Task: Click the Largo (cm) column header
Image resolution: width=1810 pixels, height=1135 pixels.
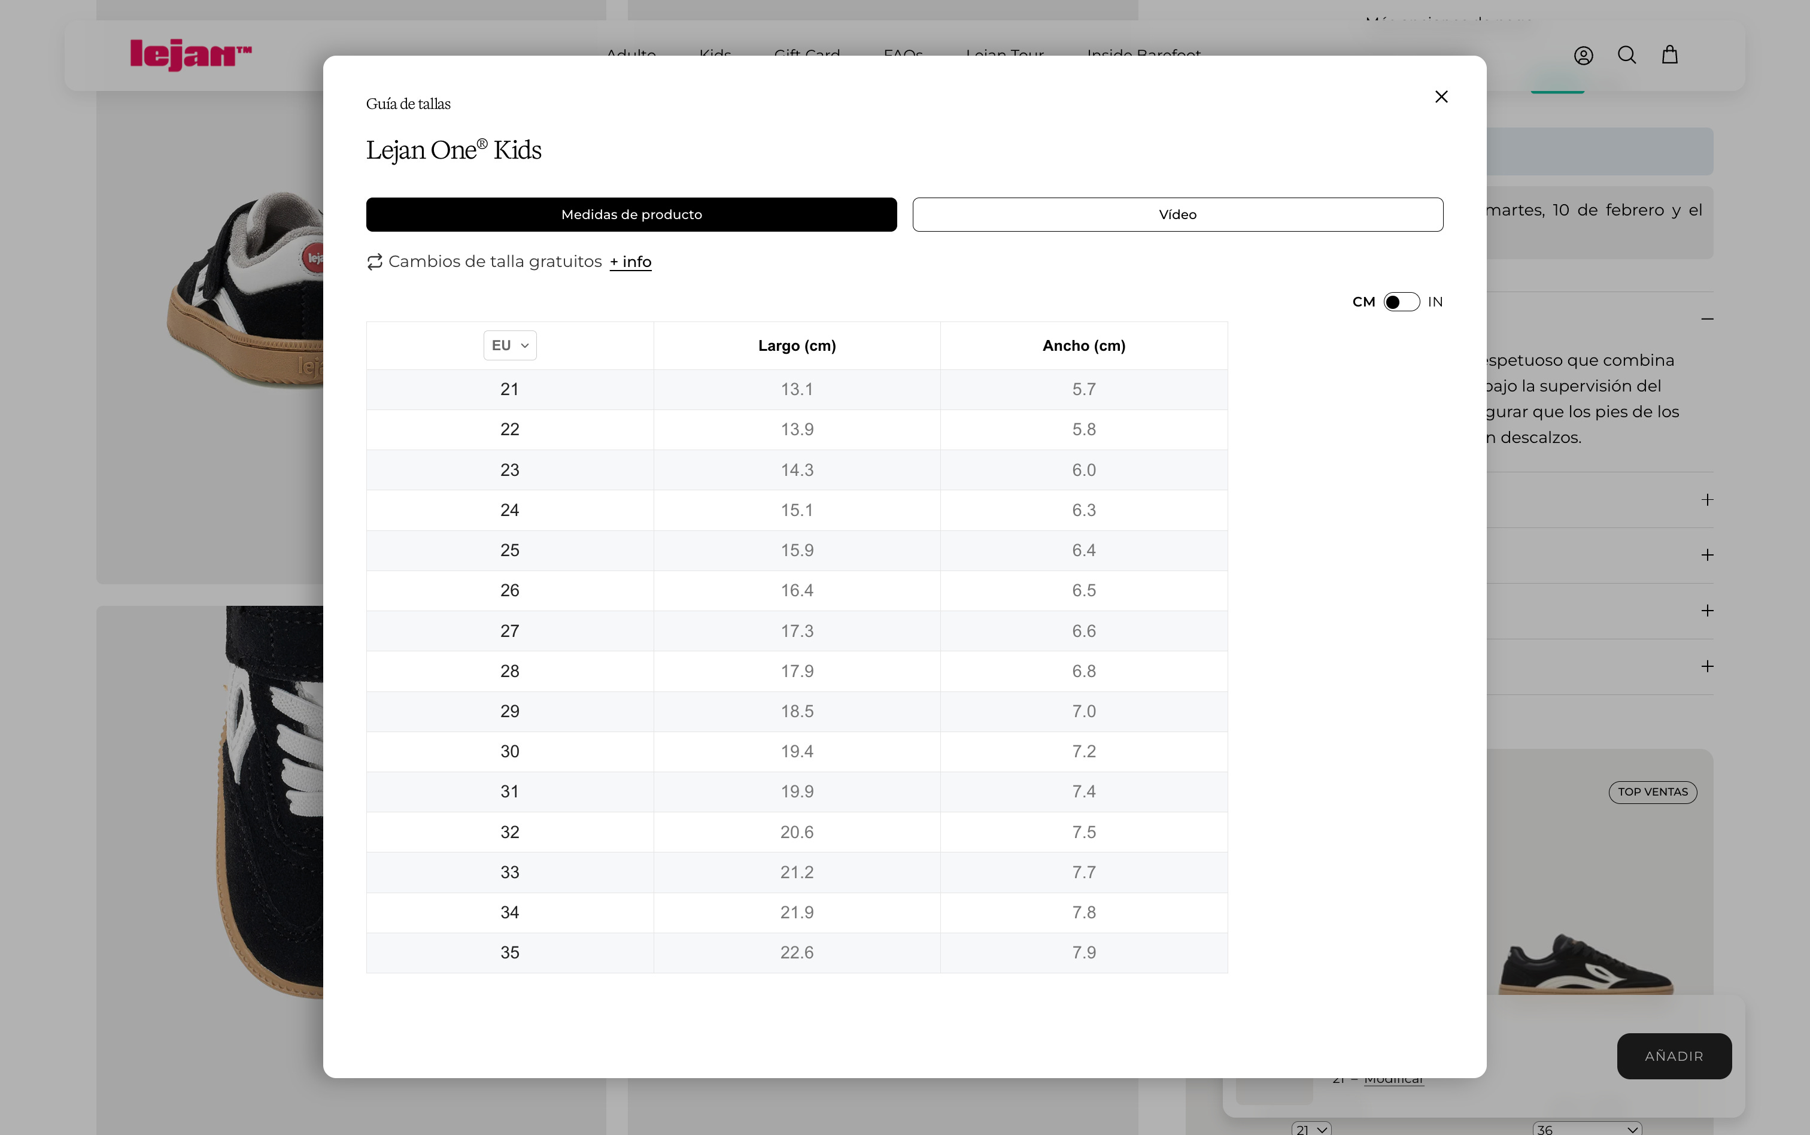Action: pyautogui.click(x=796, y=346)
